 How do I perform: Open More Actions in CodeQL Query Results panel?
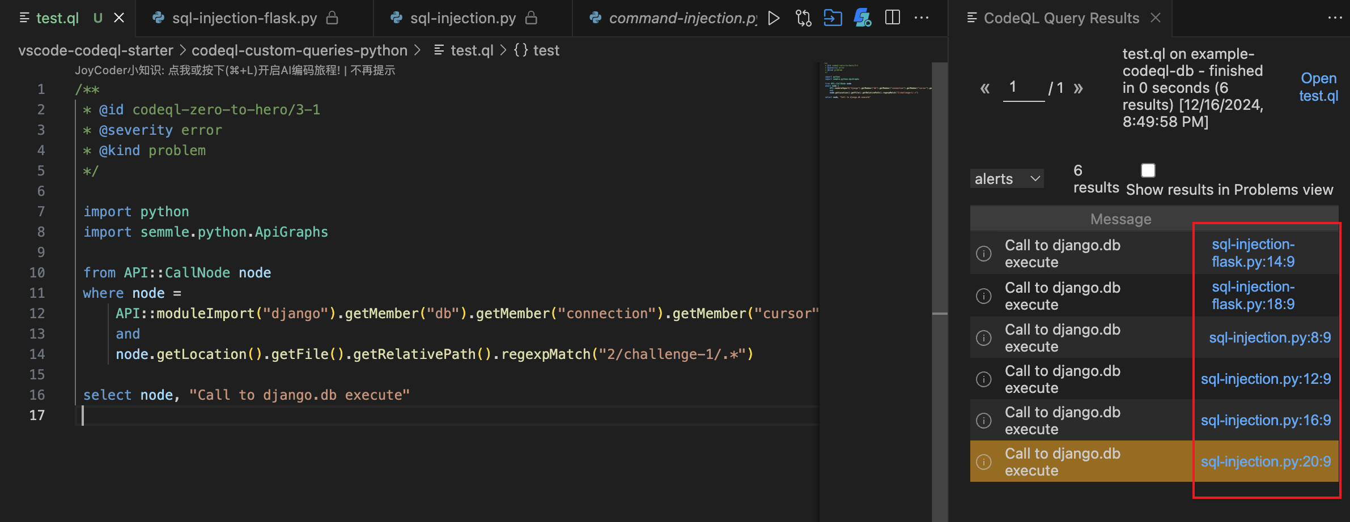point(1336,18)
